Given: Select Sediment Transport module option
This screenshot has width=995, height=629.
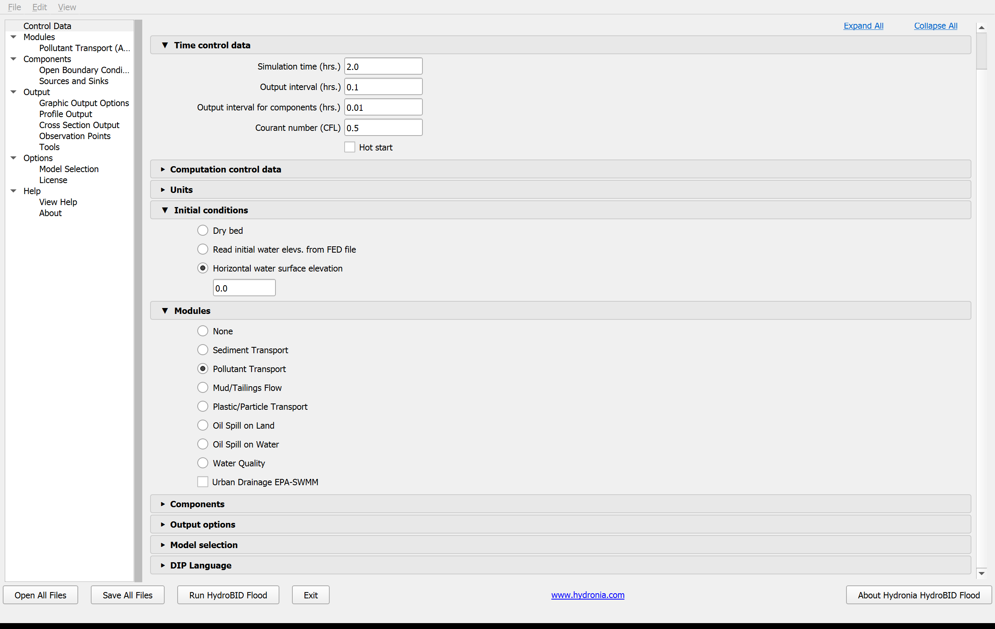Looking at the screenshot, I should click(x=202, y=350).
